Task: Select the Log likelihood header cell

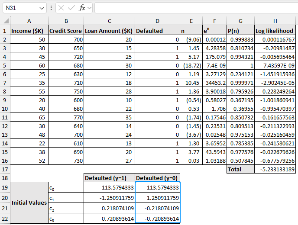Action: [x=275, y=31]
